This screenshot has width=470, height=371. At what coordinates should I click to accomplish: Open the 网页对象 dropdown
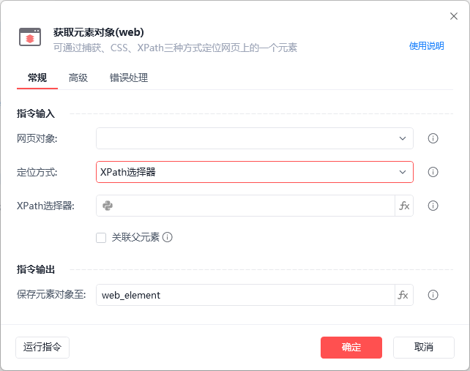(x=255, y=138)
